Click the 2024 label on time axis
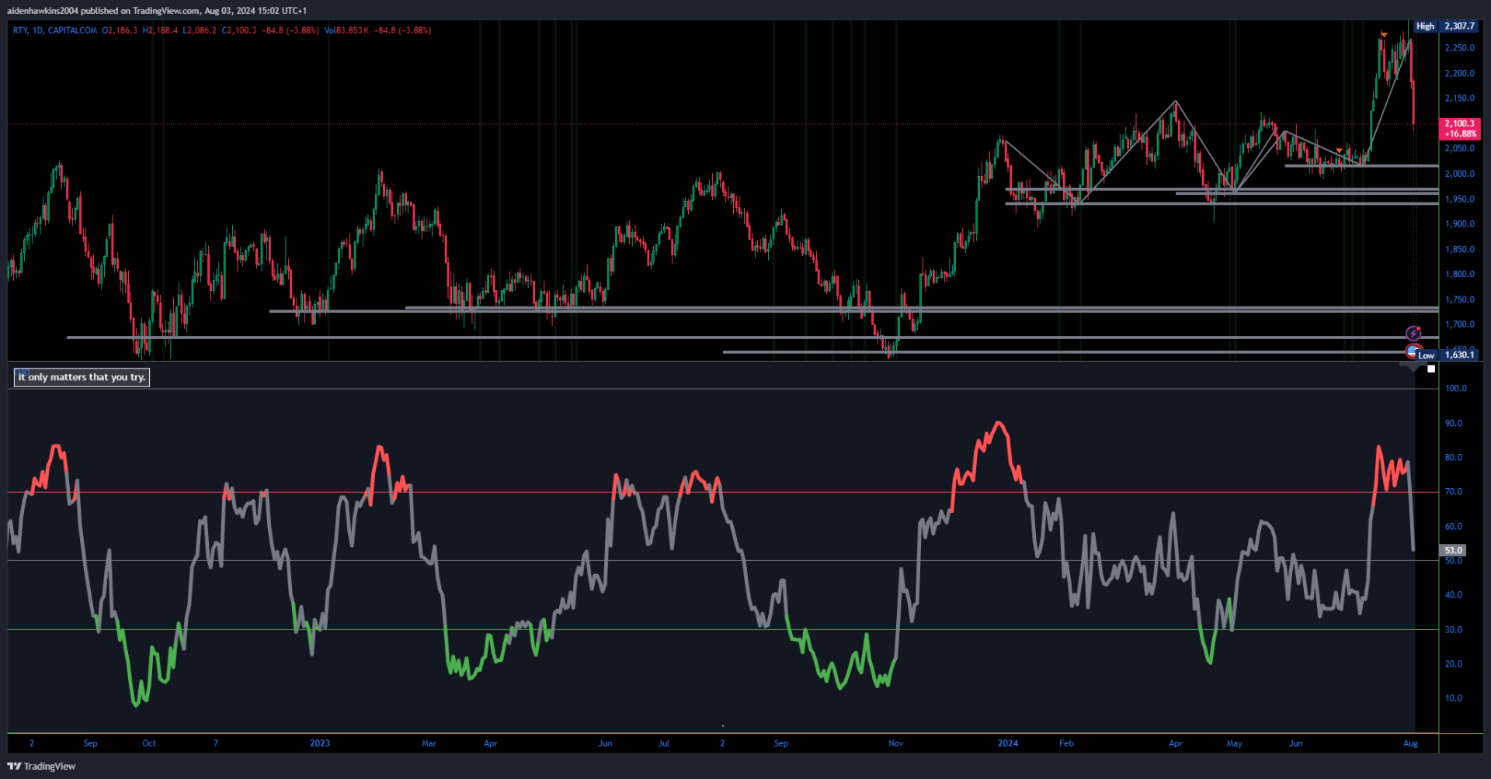 1008,743
